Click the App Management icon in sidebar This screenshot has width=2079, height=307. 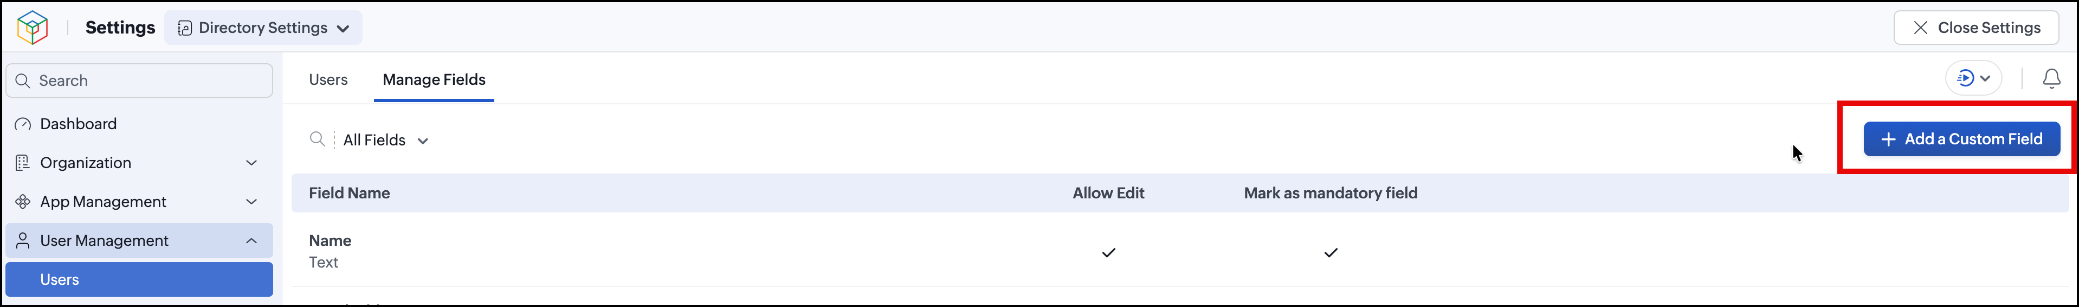pos(23,202)
